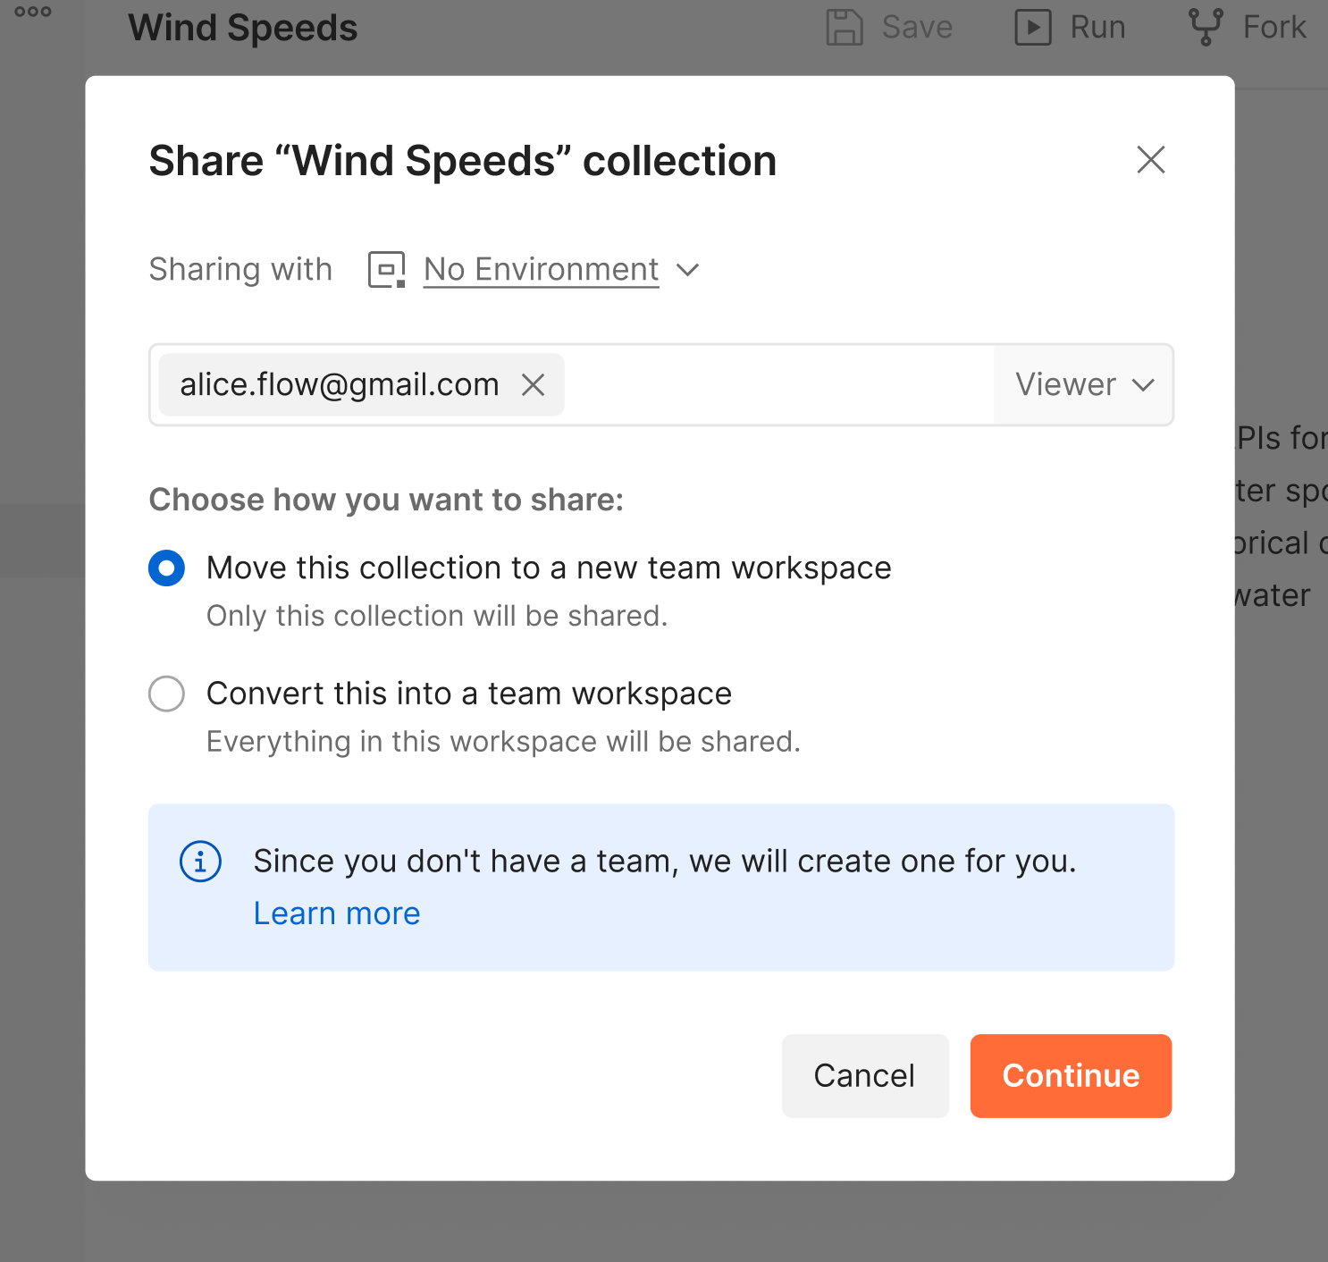
Task: Expand the Viewer role dropdown
Action: (1083, 385)
